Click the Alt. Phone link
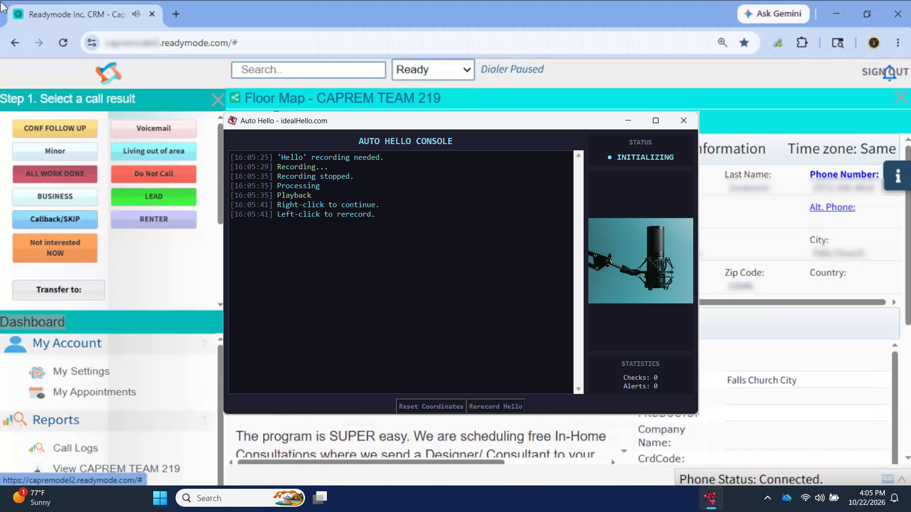Screen dimensions: 911x512 click(832, 207)
